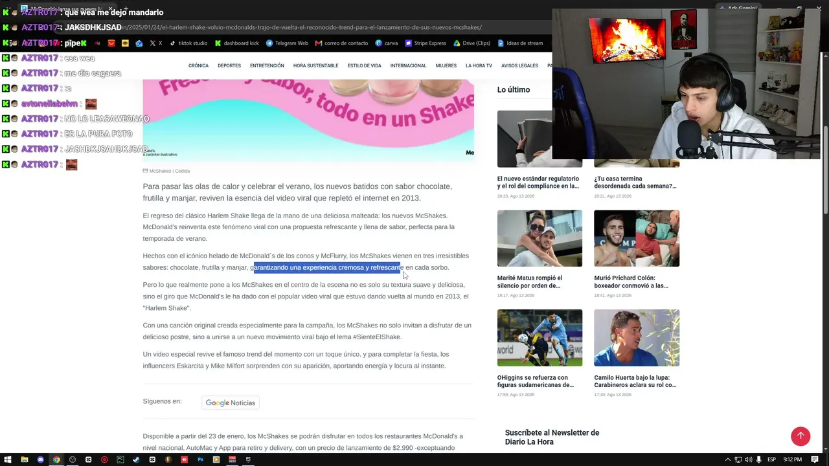Switch to Google Chrome in the taskbar
Image resolution: width=829 pixels, height=466 pixels.
click(x=56, y=460)
